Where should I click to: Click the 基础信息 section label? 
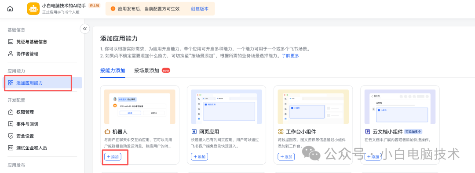16,30
